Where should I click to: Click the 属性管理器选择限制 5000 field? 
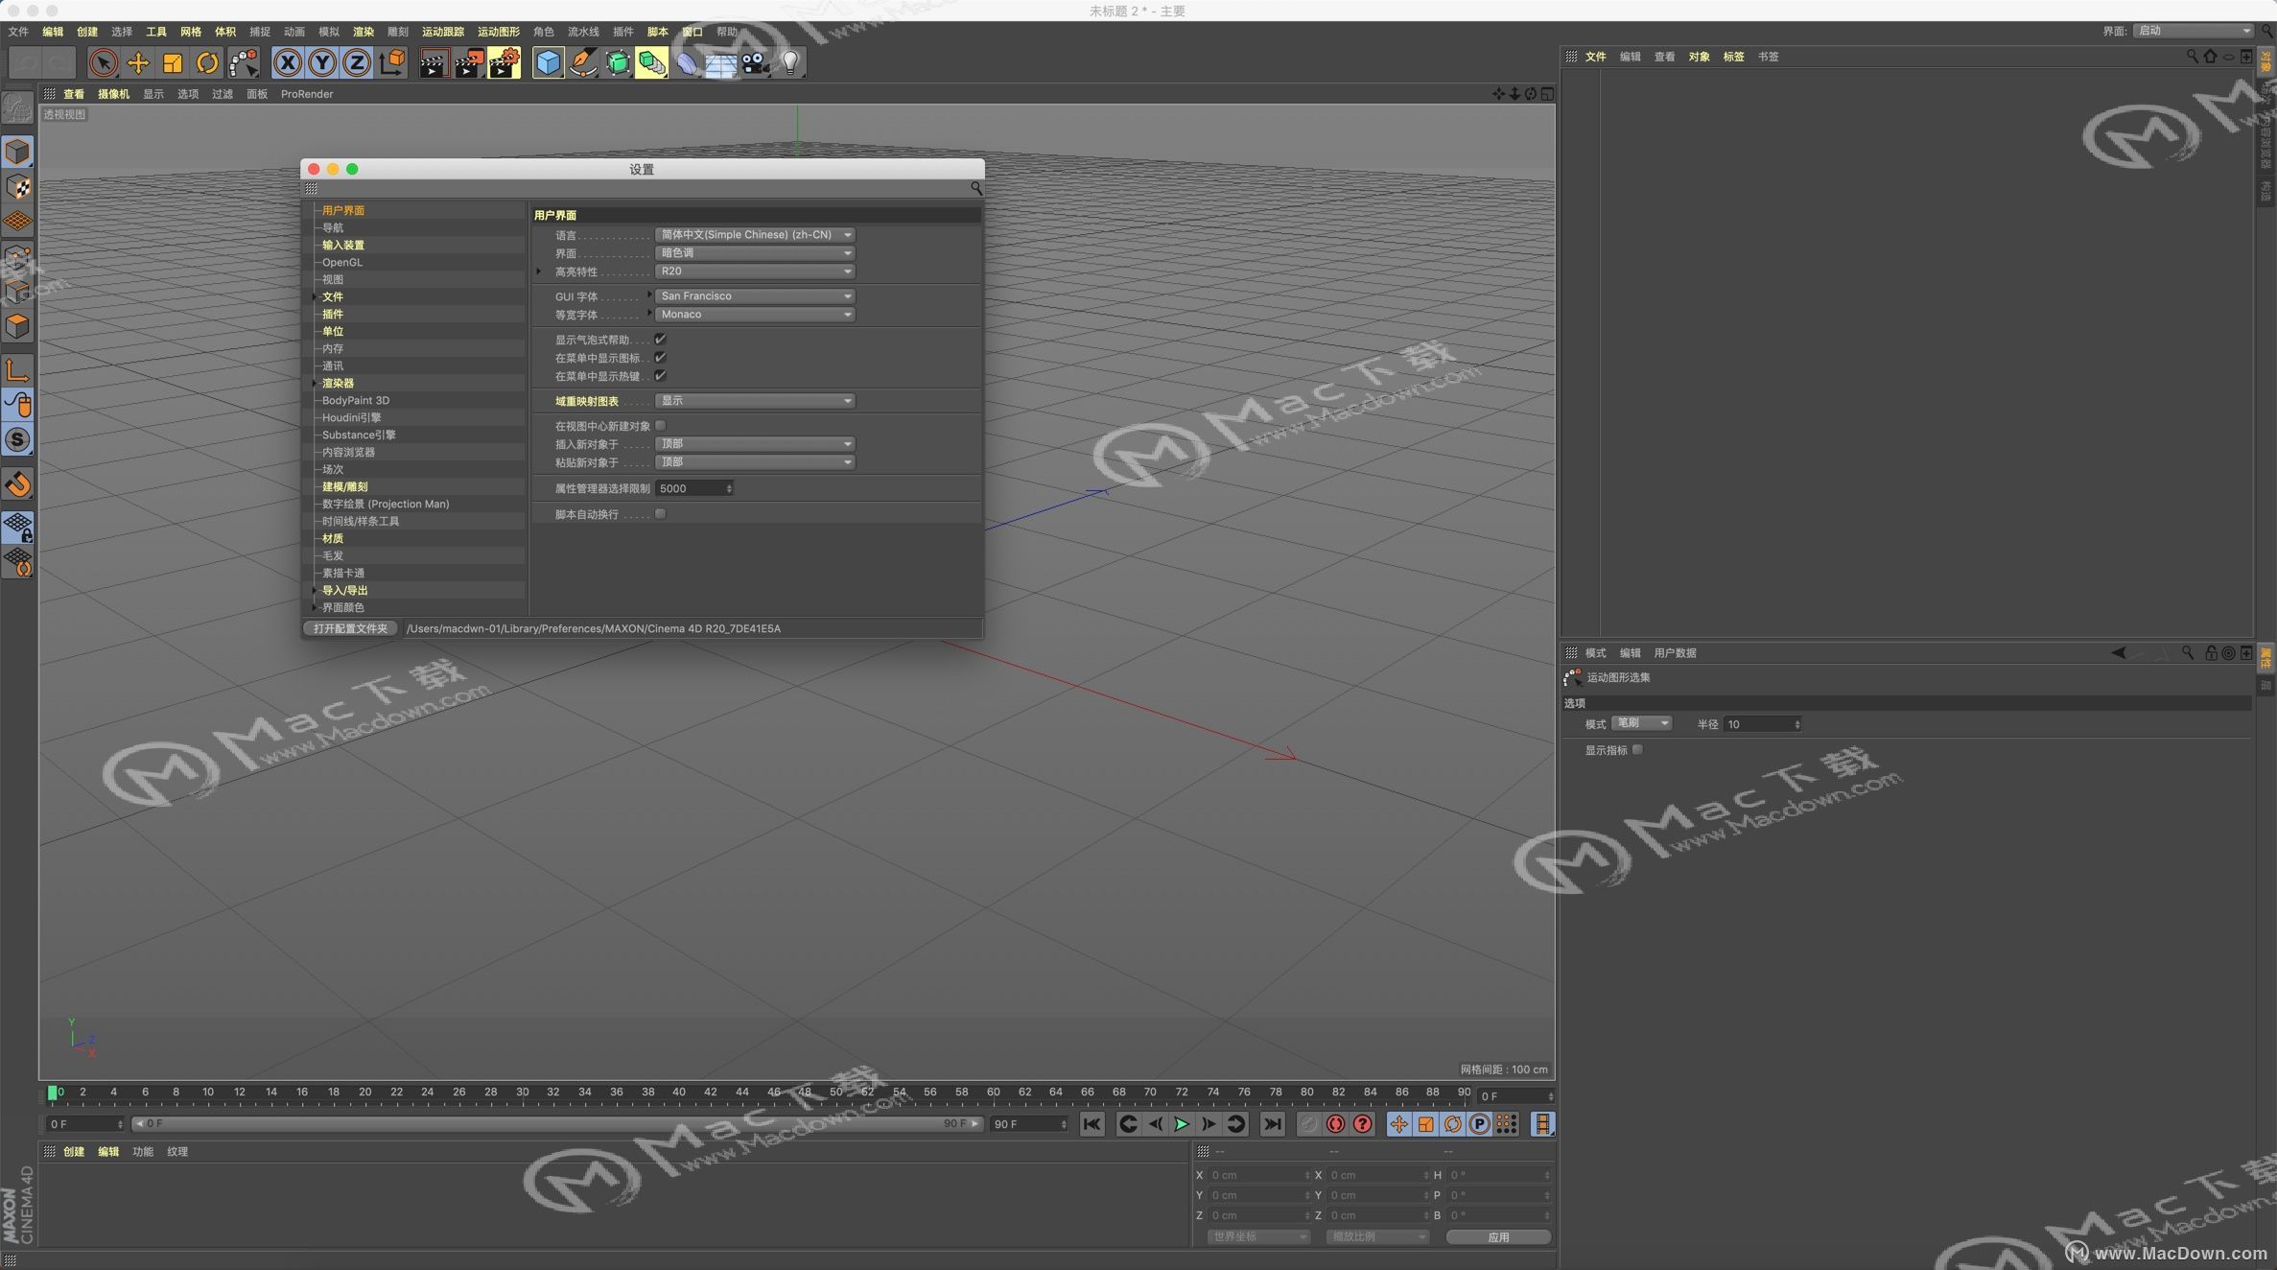(694, 488)
